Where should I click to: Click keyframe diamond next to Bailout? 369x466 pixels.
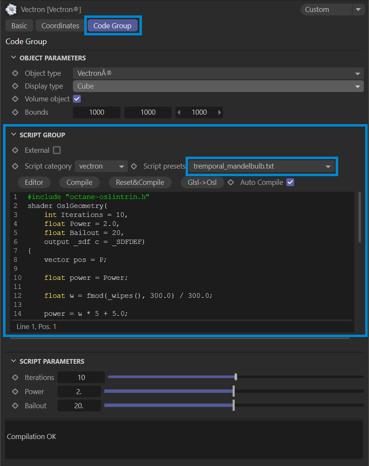pyautogui.click(x=15, y=406)
